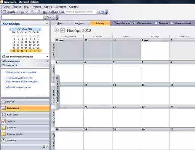Click the categorize icon left of Сегодня
Viewport: 195px width, 150px height.
(x=45, y=12)
